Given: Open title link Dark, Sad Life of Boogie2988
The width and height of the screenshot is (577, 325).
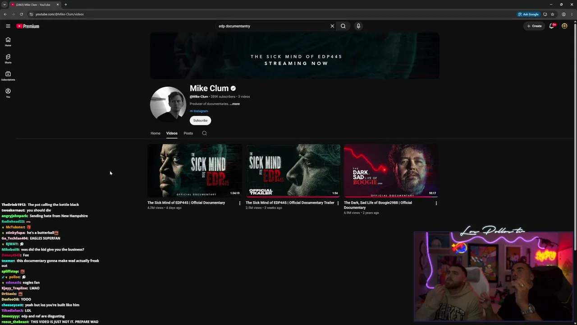Looking at the screenshot, I should point(378,205).
